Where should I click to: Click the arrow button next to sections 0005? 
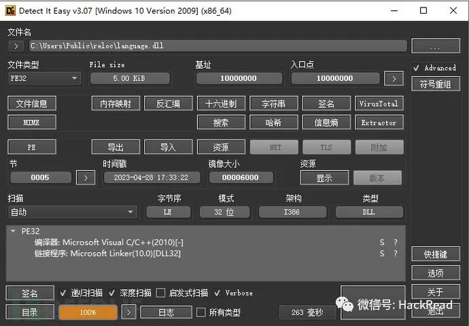coord(86,178)
